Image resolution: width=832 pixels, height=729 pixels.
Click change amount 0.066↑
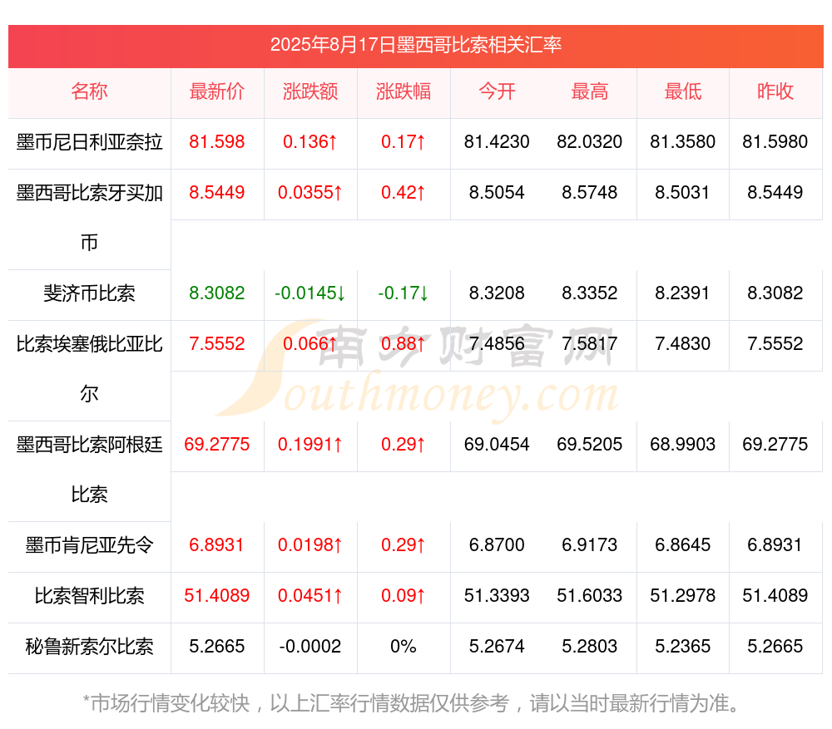[x=310, y=344]
